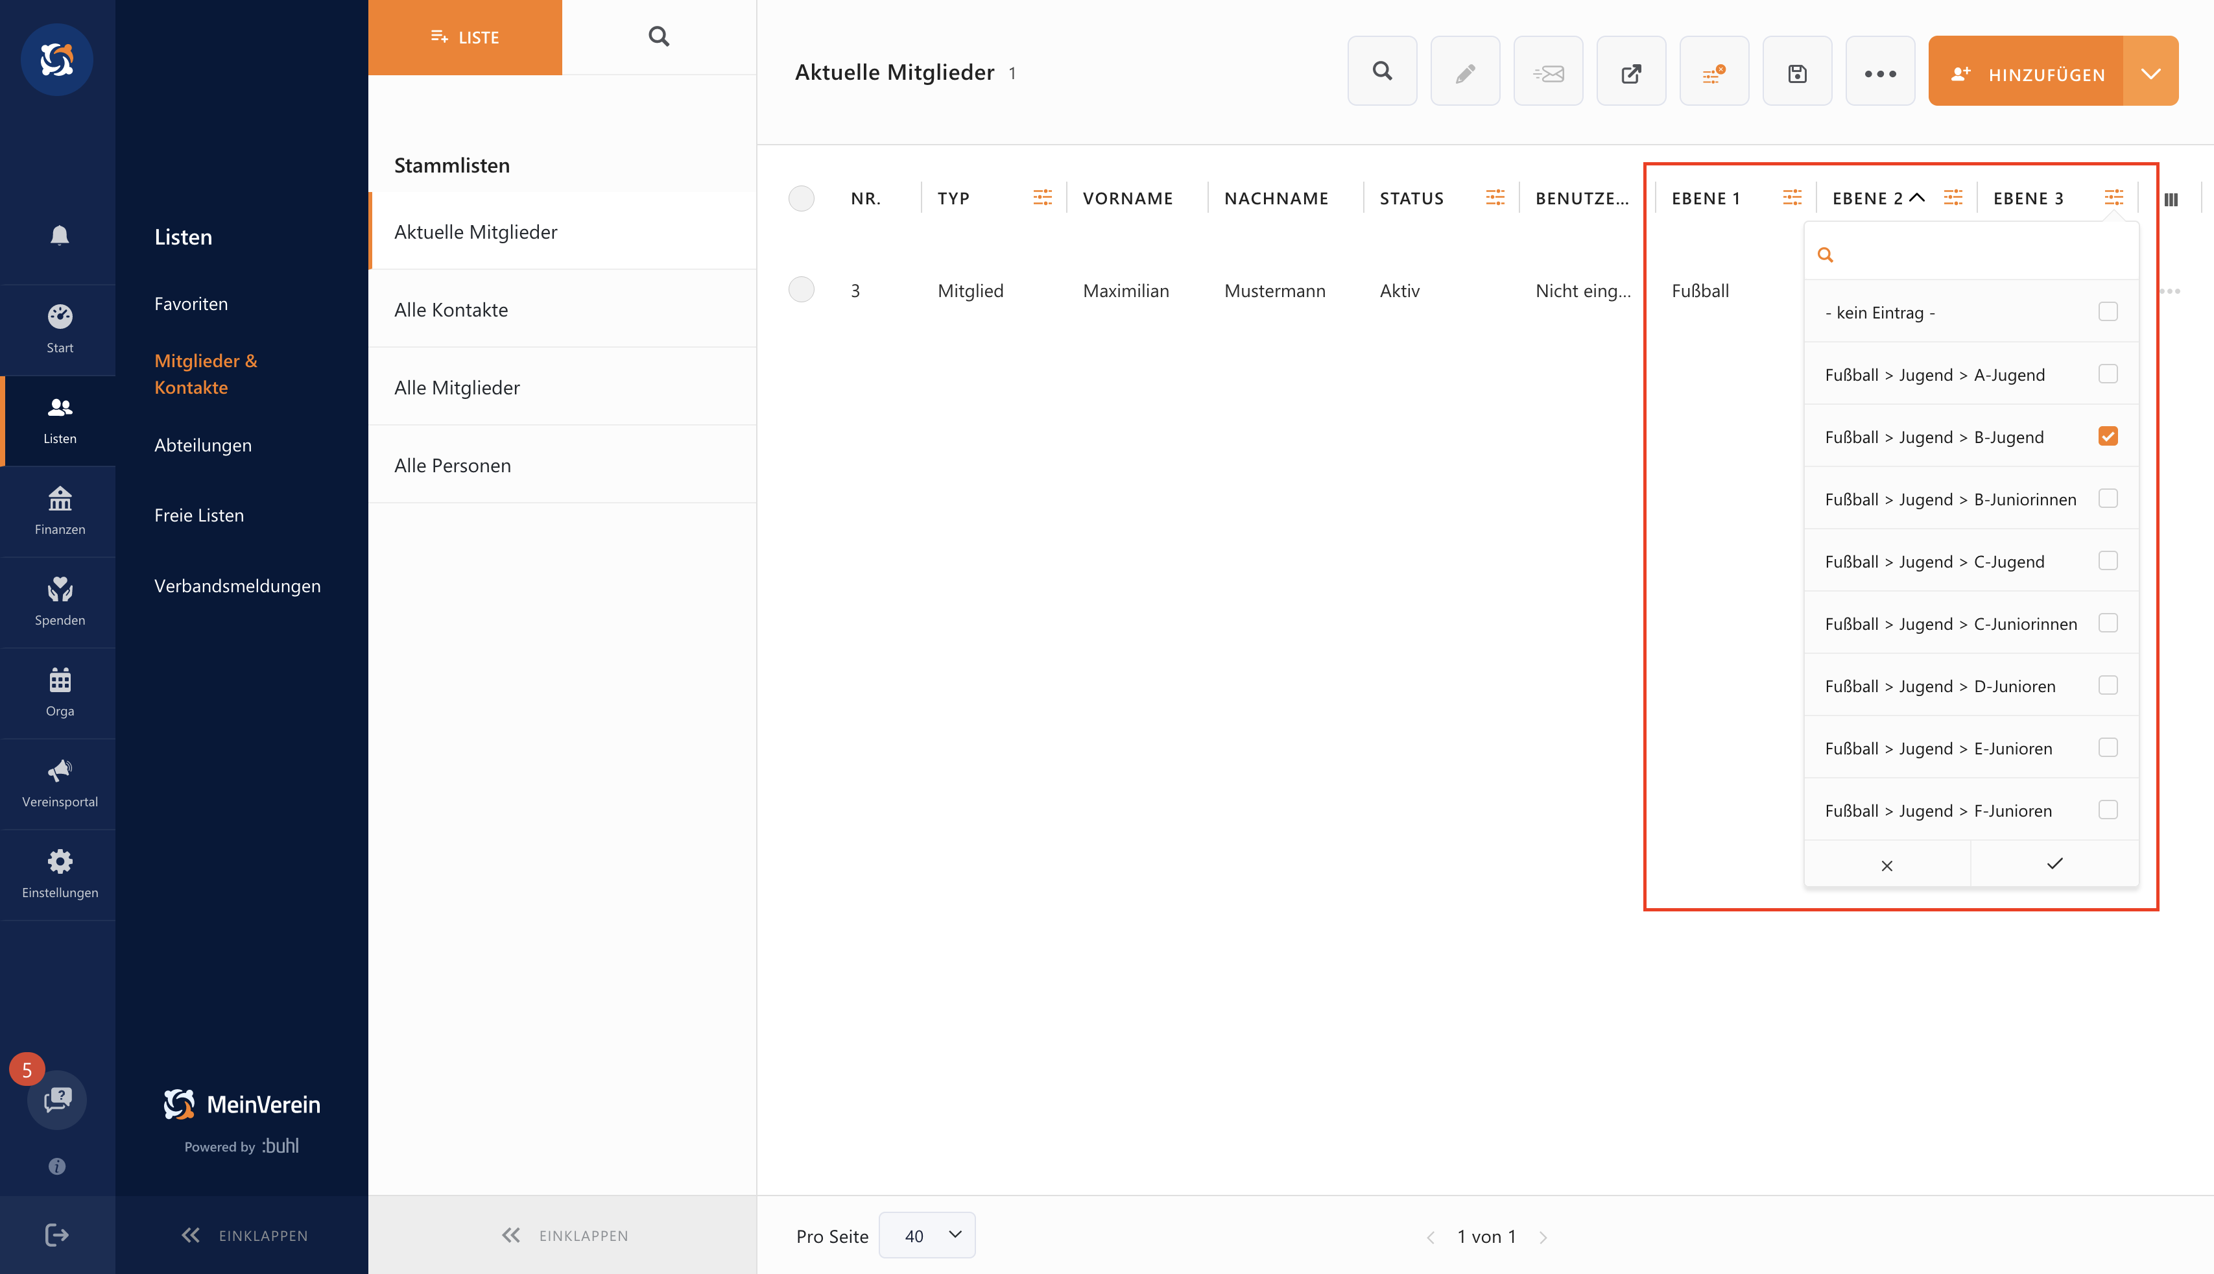
Task: Open the Ebene 3 filter dropdown
Action: coord(2113,198)
